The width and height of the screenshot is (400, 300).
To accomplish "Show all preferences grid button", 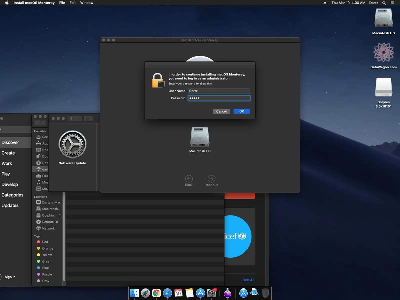I will pyautogui.click(x=88, y=118).
